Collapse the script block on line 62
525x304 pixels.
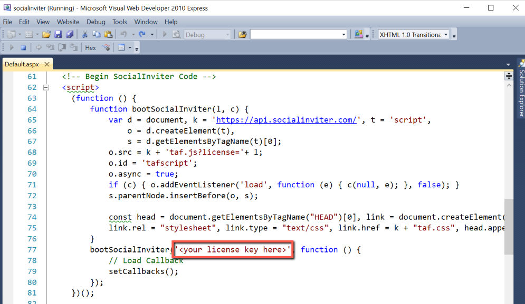(x=46, y=87)
